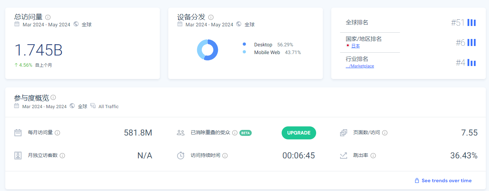Click globe icon in 设备分发 card

pyautogui.click(x=239, y=24)
